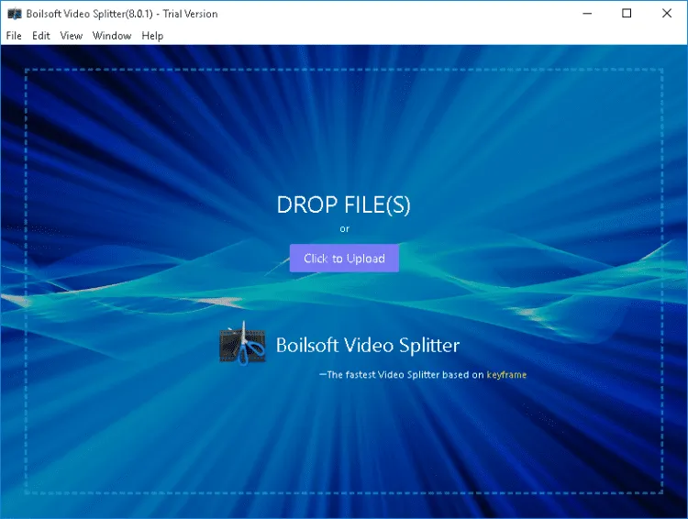688x519 pixels.
Task: Open the Help menu
Action: (x=152, y=36)
